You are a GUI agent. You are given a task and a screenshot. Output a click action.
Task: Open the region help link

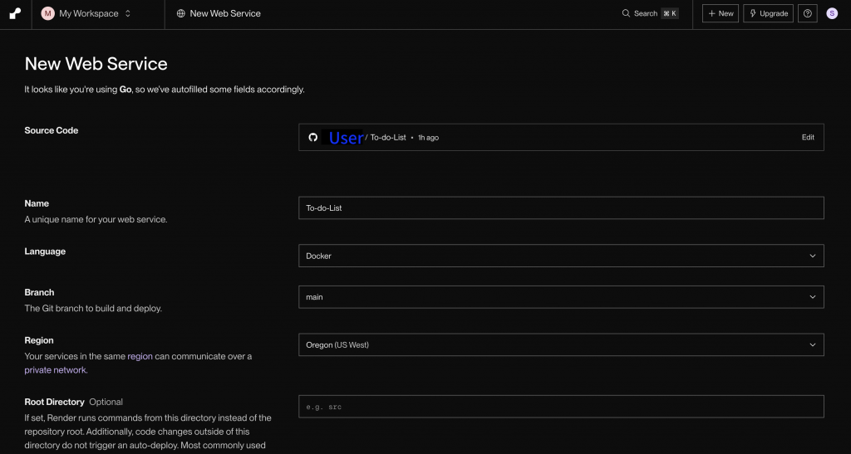coord(140,356)
